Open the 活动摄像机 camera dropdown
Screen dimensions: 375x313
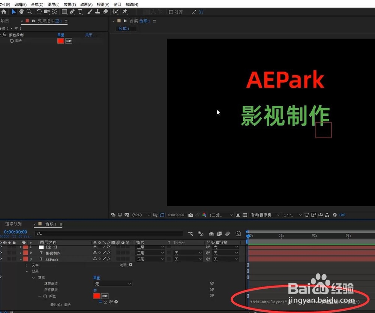(265, 215)
